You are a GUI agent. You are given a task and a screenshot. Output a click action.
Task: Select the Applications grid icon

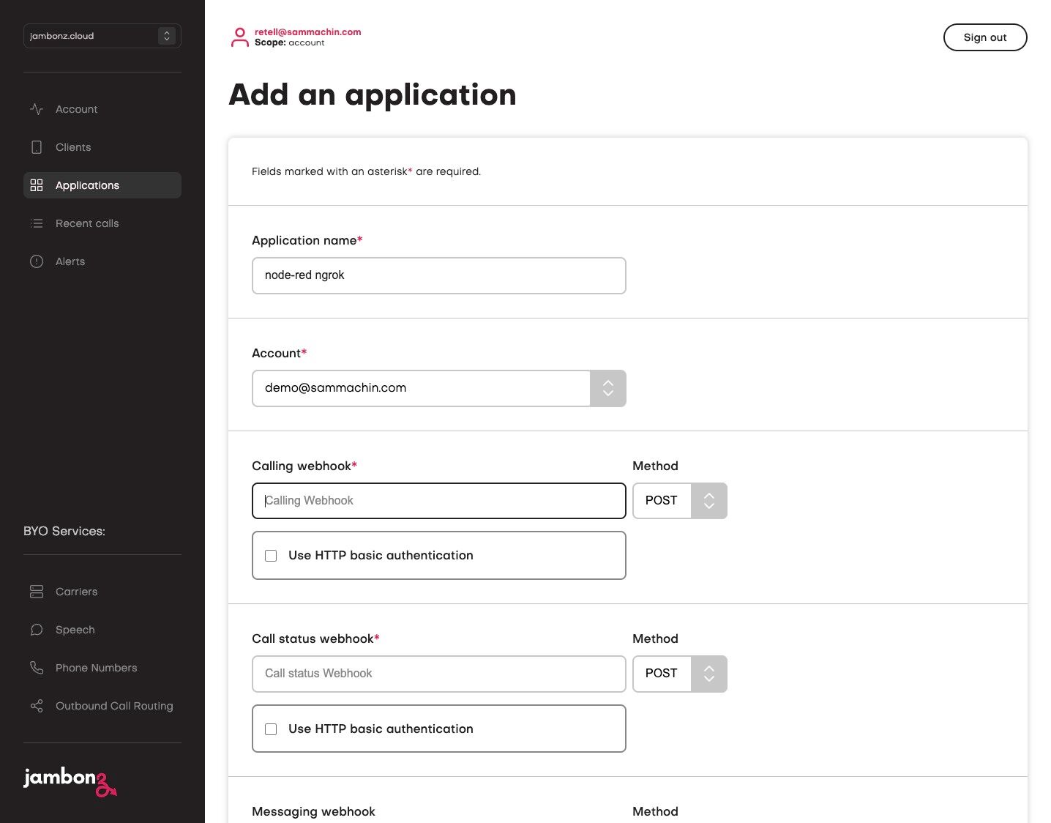click(x=37, y=185)
